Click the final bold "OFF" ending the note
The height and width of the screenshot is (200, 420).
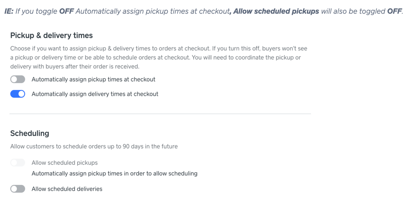pyautogui.click(x=394, y=11)
